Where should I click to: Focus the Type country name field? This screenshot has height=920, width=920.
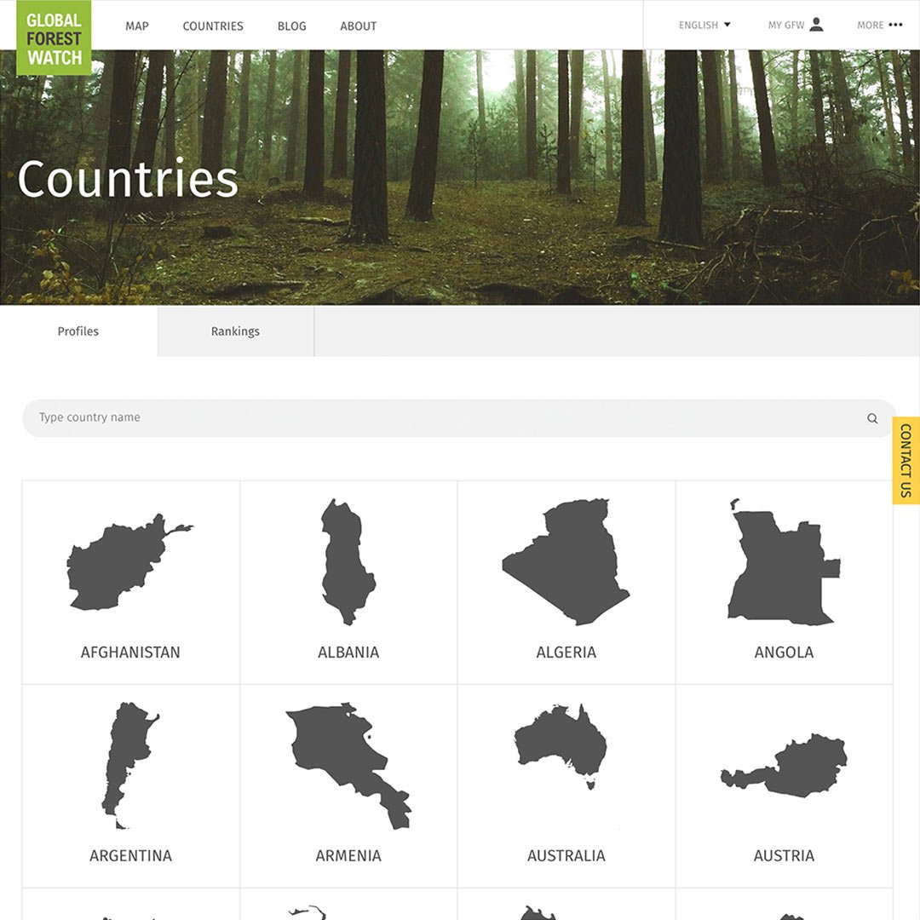pos(459,417)
